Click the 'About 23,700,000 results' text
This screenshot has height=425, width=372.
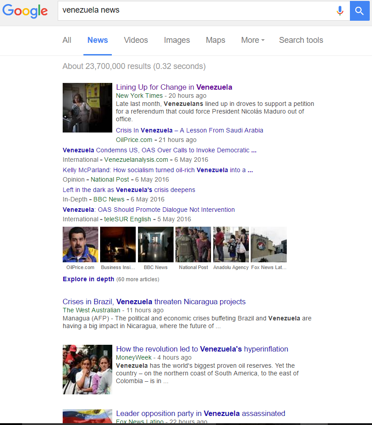134,66
